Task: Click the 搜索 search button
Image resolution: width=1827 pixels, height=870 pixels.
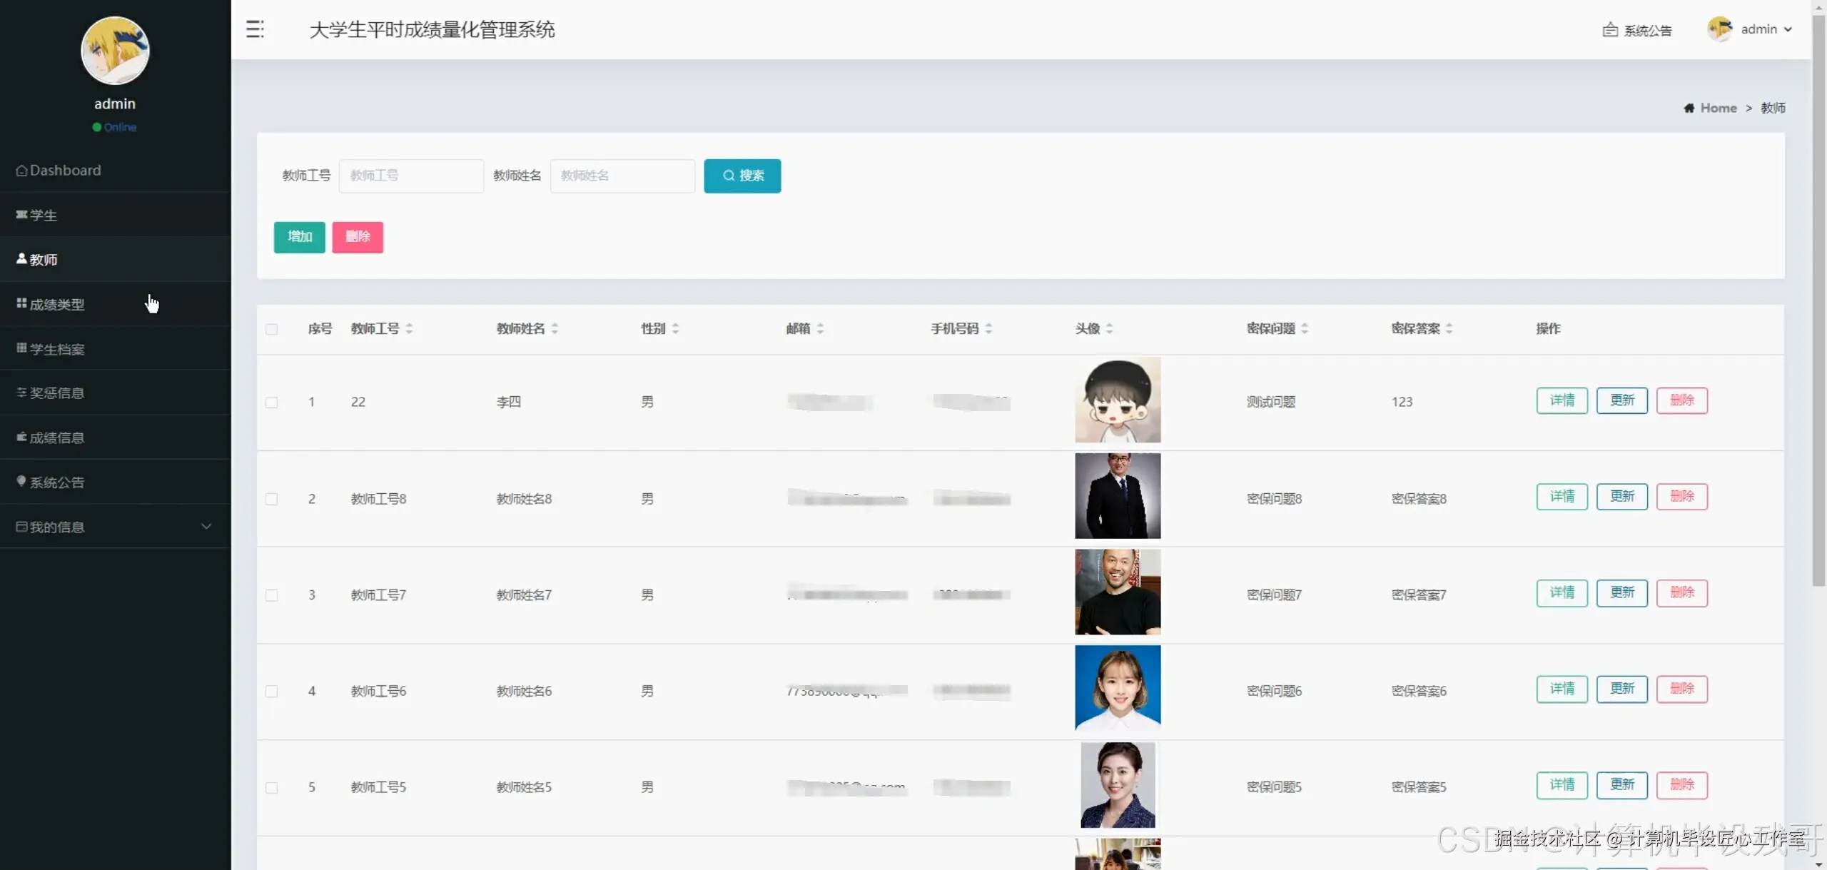Action: pos(742,176)
